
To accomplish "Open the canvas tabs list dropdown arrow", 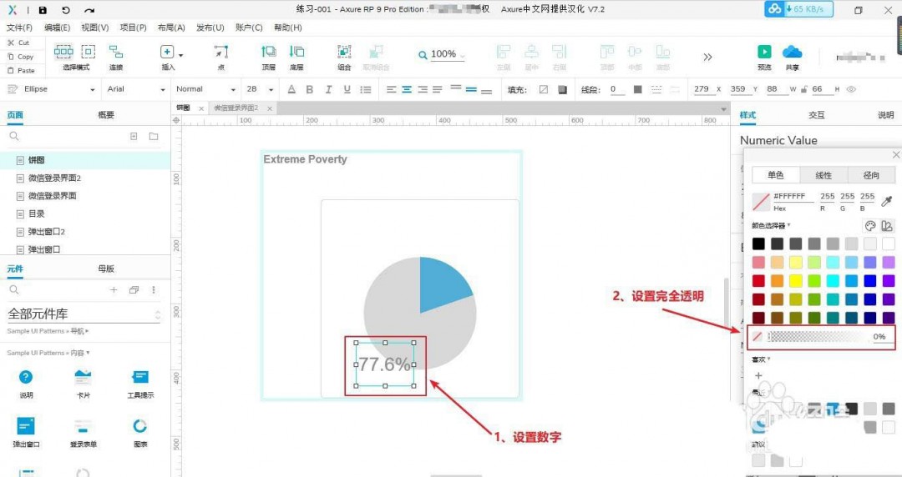I will pyautogui.click(x=723, y=108).
